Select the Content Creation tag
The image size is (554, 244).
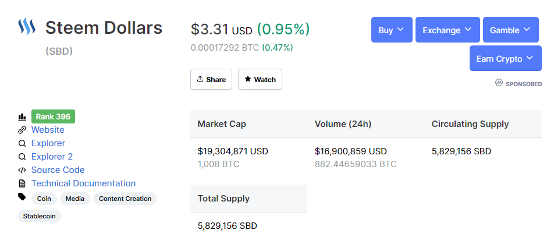125,199
